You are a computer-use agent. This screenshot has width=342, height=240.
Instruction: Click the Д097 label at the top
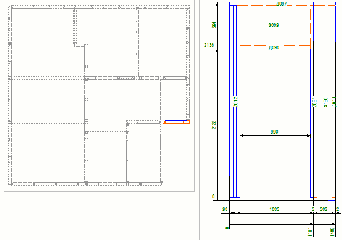click(x=281, y=4)
